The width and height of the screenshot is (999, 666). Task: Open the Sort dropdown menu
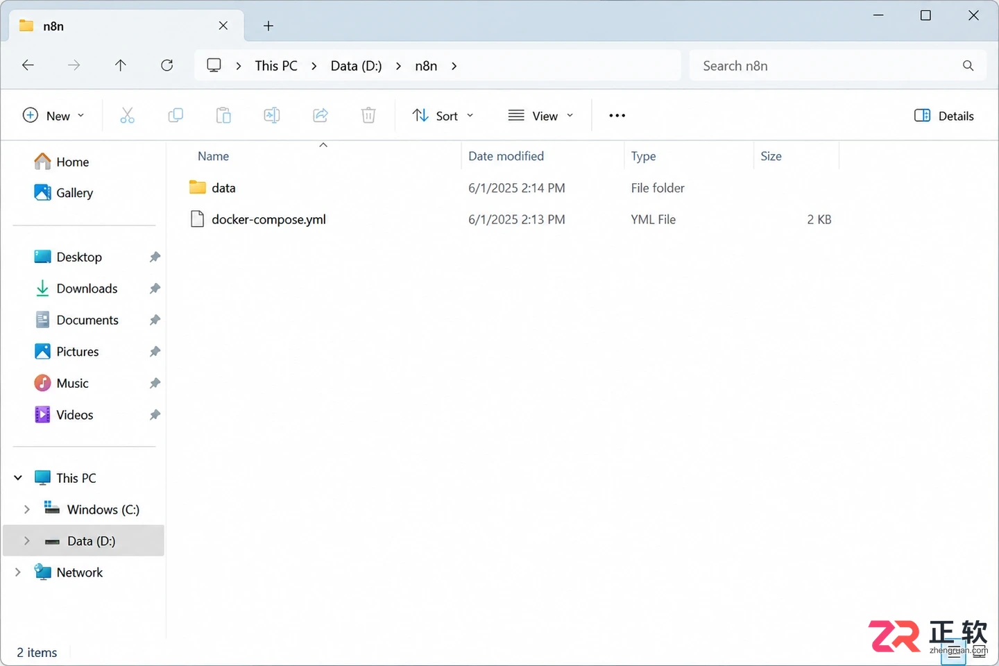tap(443, 116)
